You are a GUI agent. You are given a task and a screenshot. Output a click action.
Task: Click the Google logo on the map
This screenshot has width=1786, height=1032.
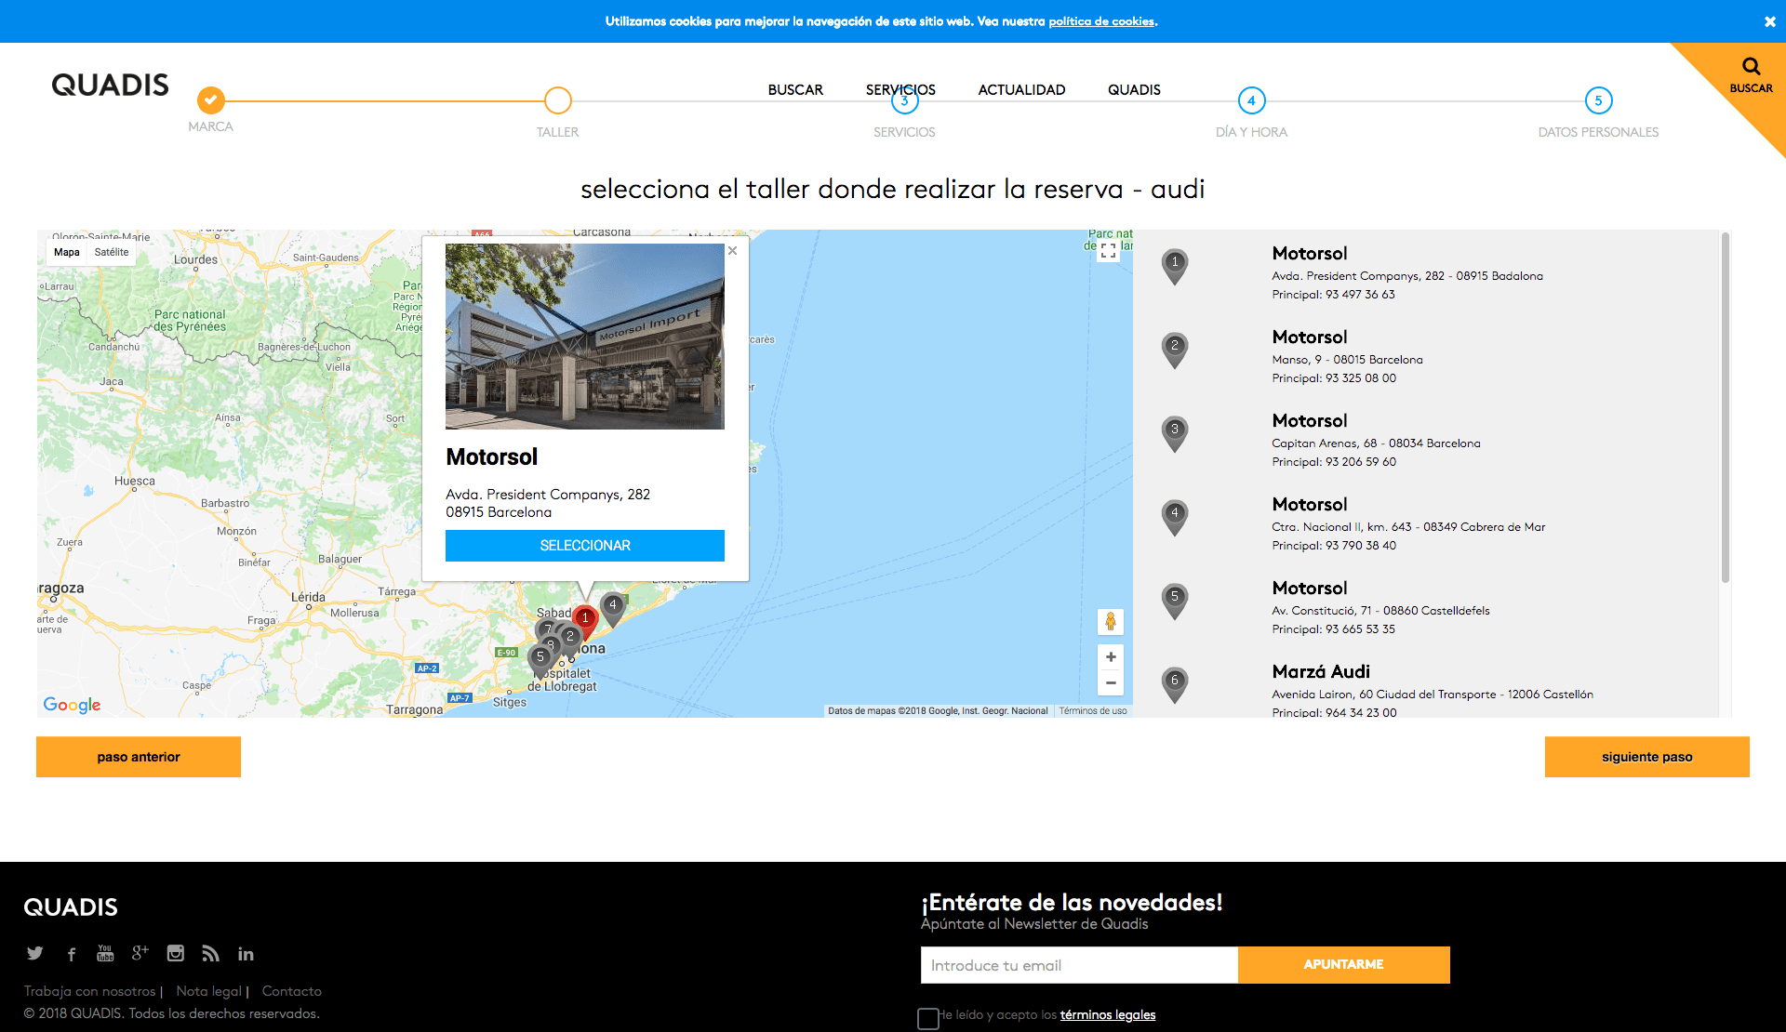[x=72, y=705]
